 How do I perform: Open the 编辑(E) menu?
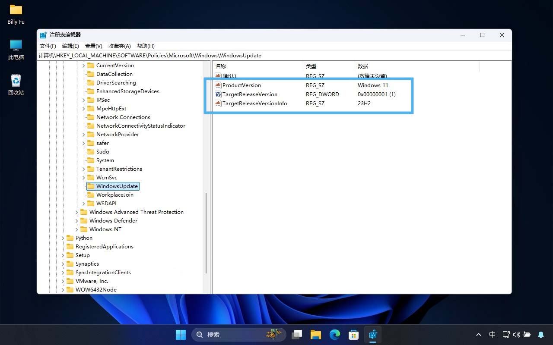70,46
